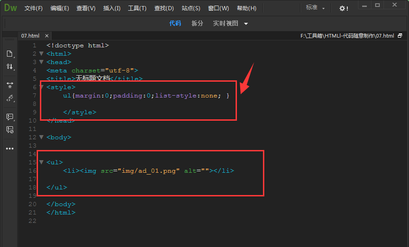Click the Expand All code icon
The height and width of the screenshot is (247, 409).
coord(9,85)
